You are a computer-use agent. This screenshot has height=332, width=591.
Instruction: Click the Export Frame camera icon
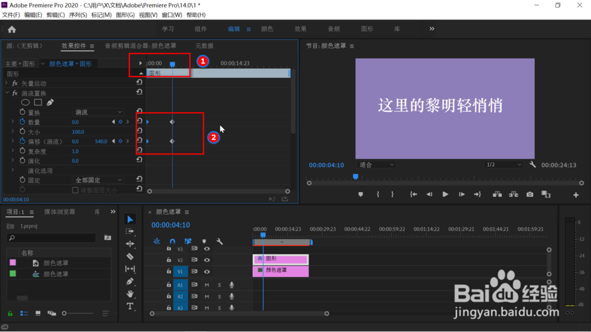click(530, 195)
